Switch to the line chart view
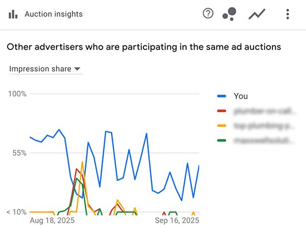 [256, 14]
